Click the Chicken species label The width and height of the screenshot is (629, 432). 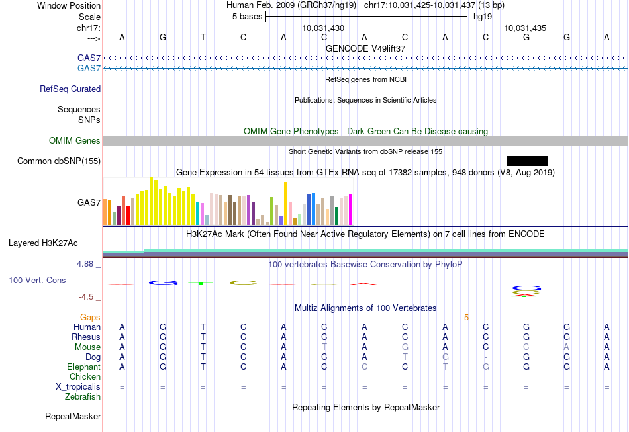point(85,376)
